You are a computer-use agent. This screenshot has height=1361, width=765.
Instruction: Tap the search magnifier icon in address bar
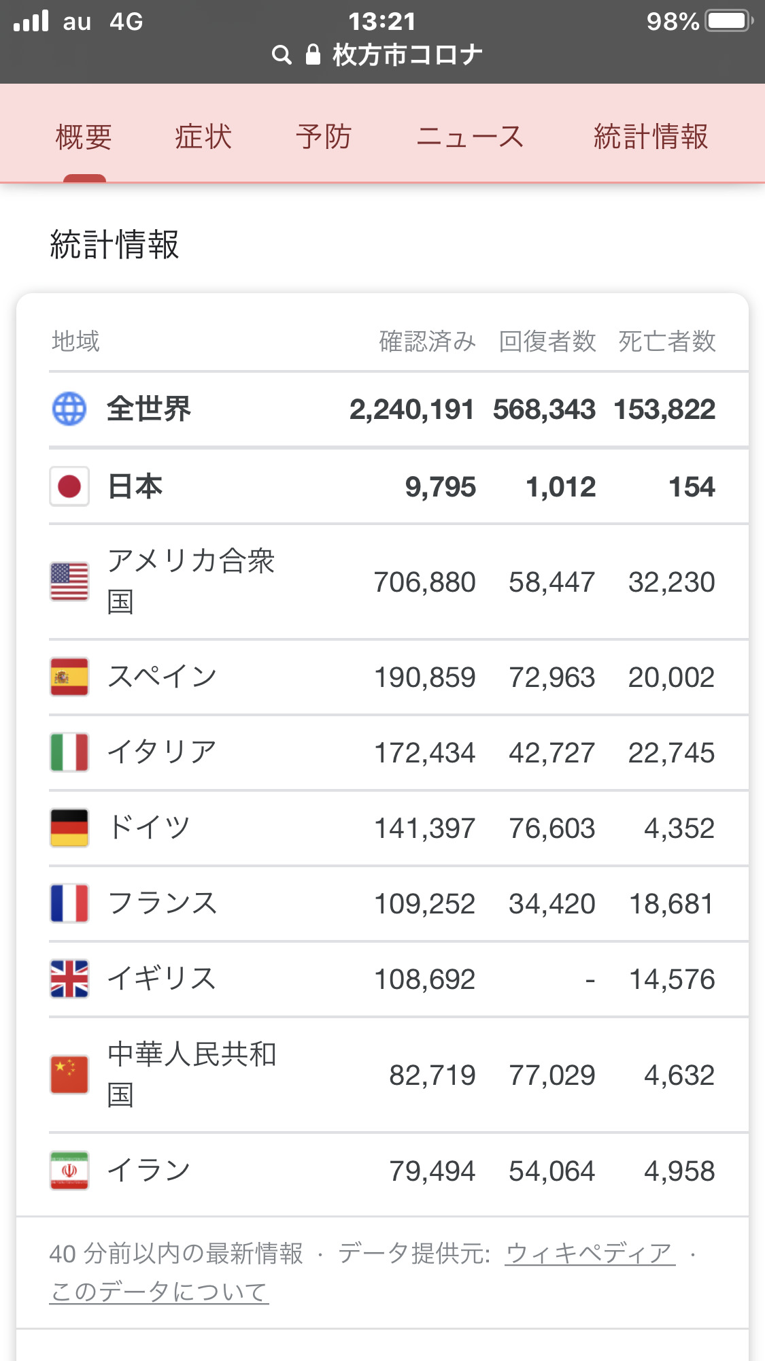[282, 55]
